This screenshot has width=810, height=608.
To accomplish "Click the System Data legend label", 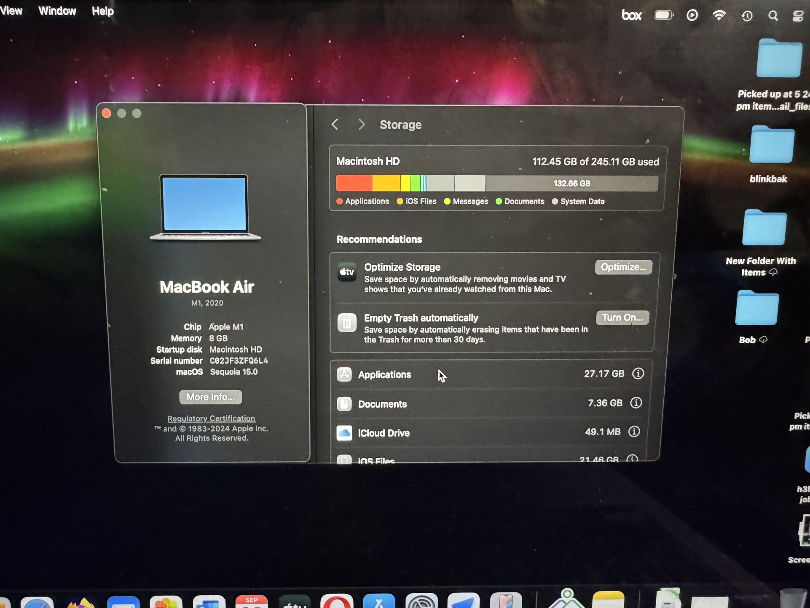I will (582, 201).
